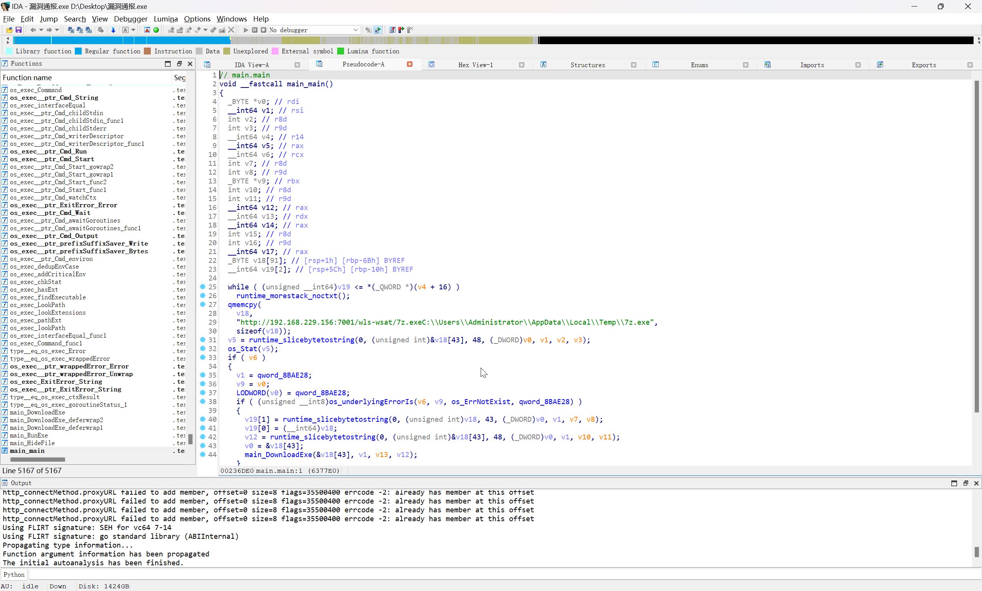Select os_exec_LookPath in the functions list

click(38, 305)
